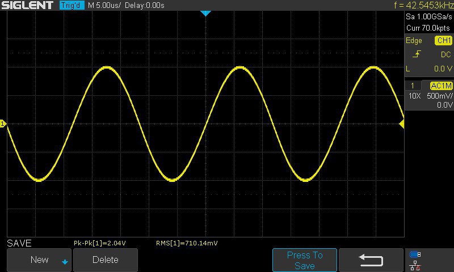Click the SAVE menu title
The width and height of the screenshot is (454, 272).
19,243
